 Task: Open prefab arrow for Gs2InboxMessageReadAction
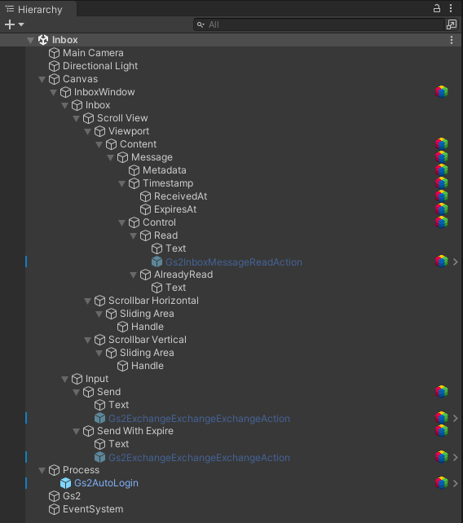(x=456, y=262)
